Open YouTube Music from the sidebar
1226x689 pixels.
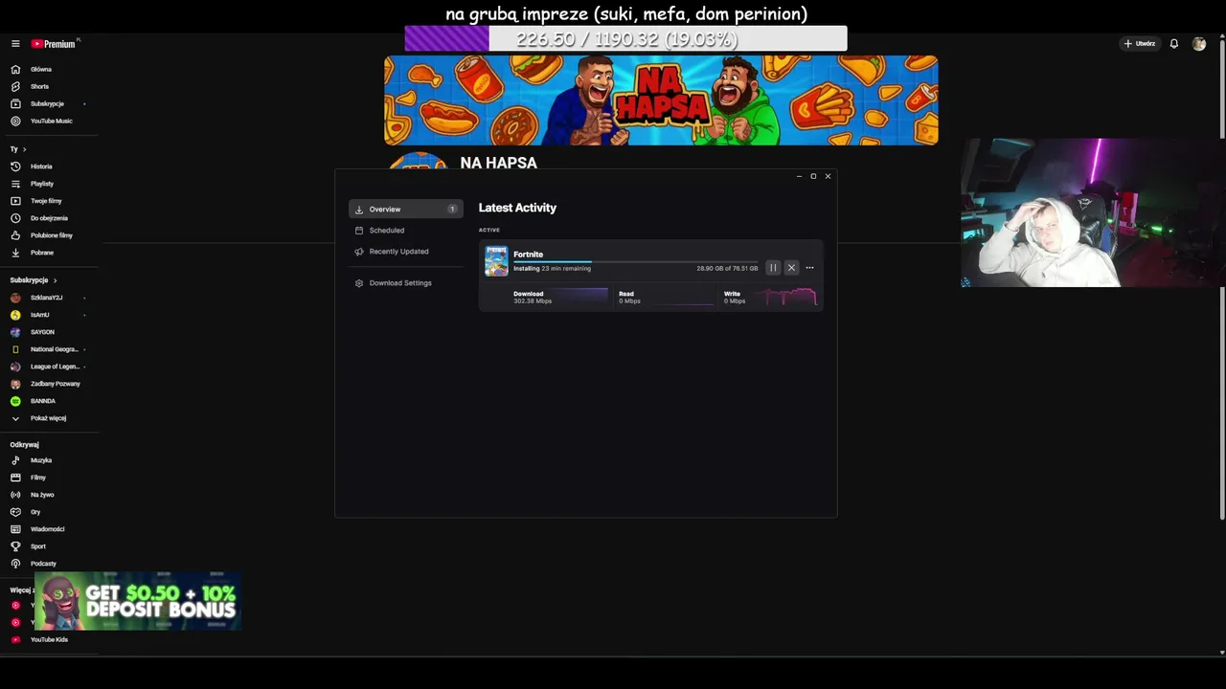[x=50, y=121]
